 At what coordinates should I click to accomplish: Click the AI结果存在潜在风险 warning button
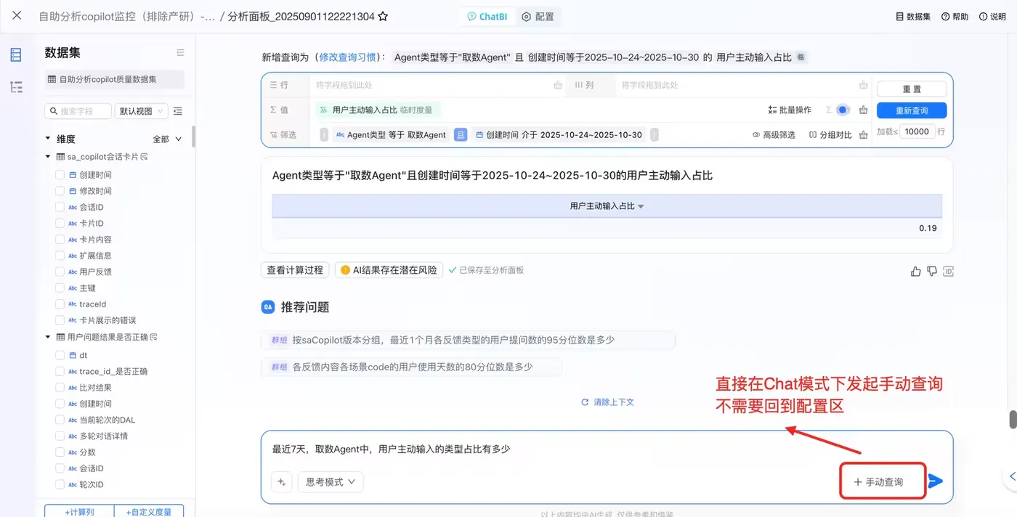389,270
